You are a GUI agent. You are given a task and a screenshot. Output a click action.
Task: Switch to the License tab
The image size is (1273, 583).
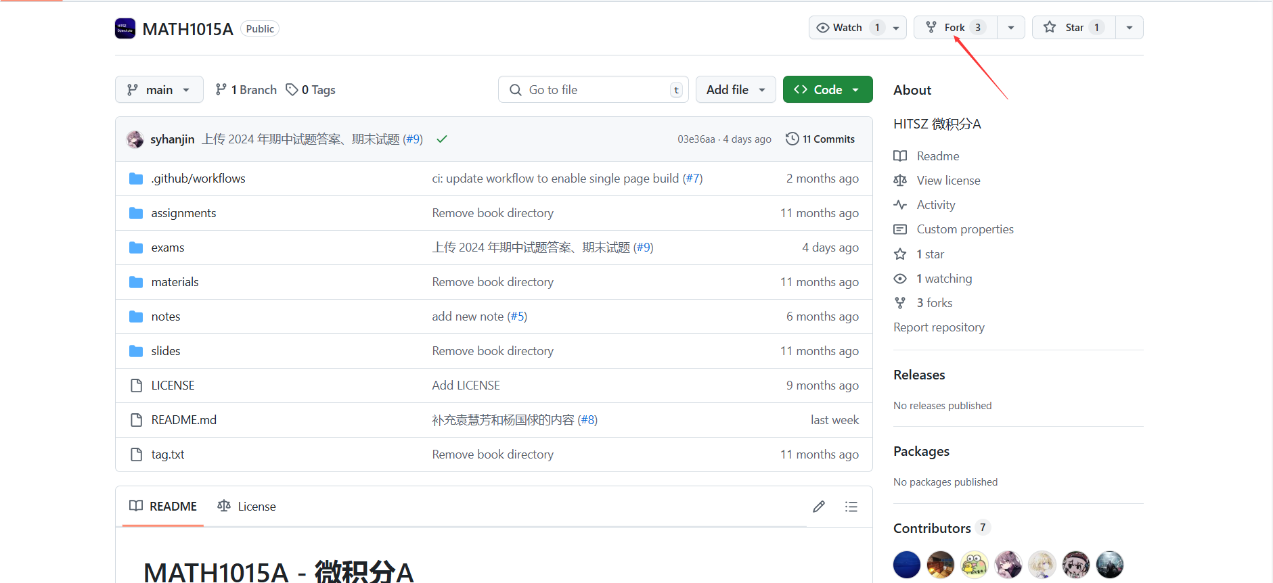coord(247,507)
